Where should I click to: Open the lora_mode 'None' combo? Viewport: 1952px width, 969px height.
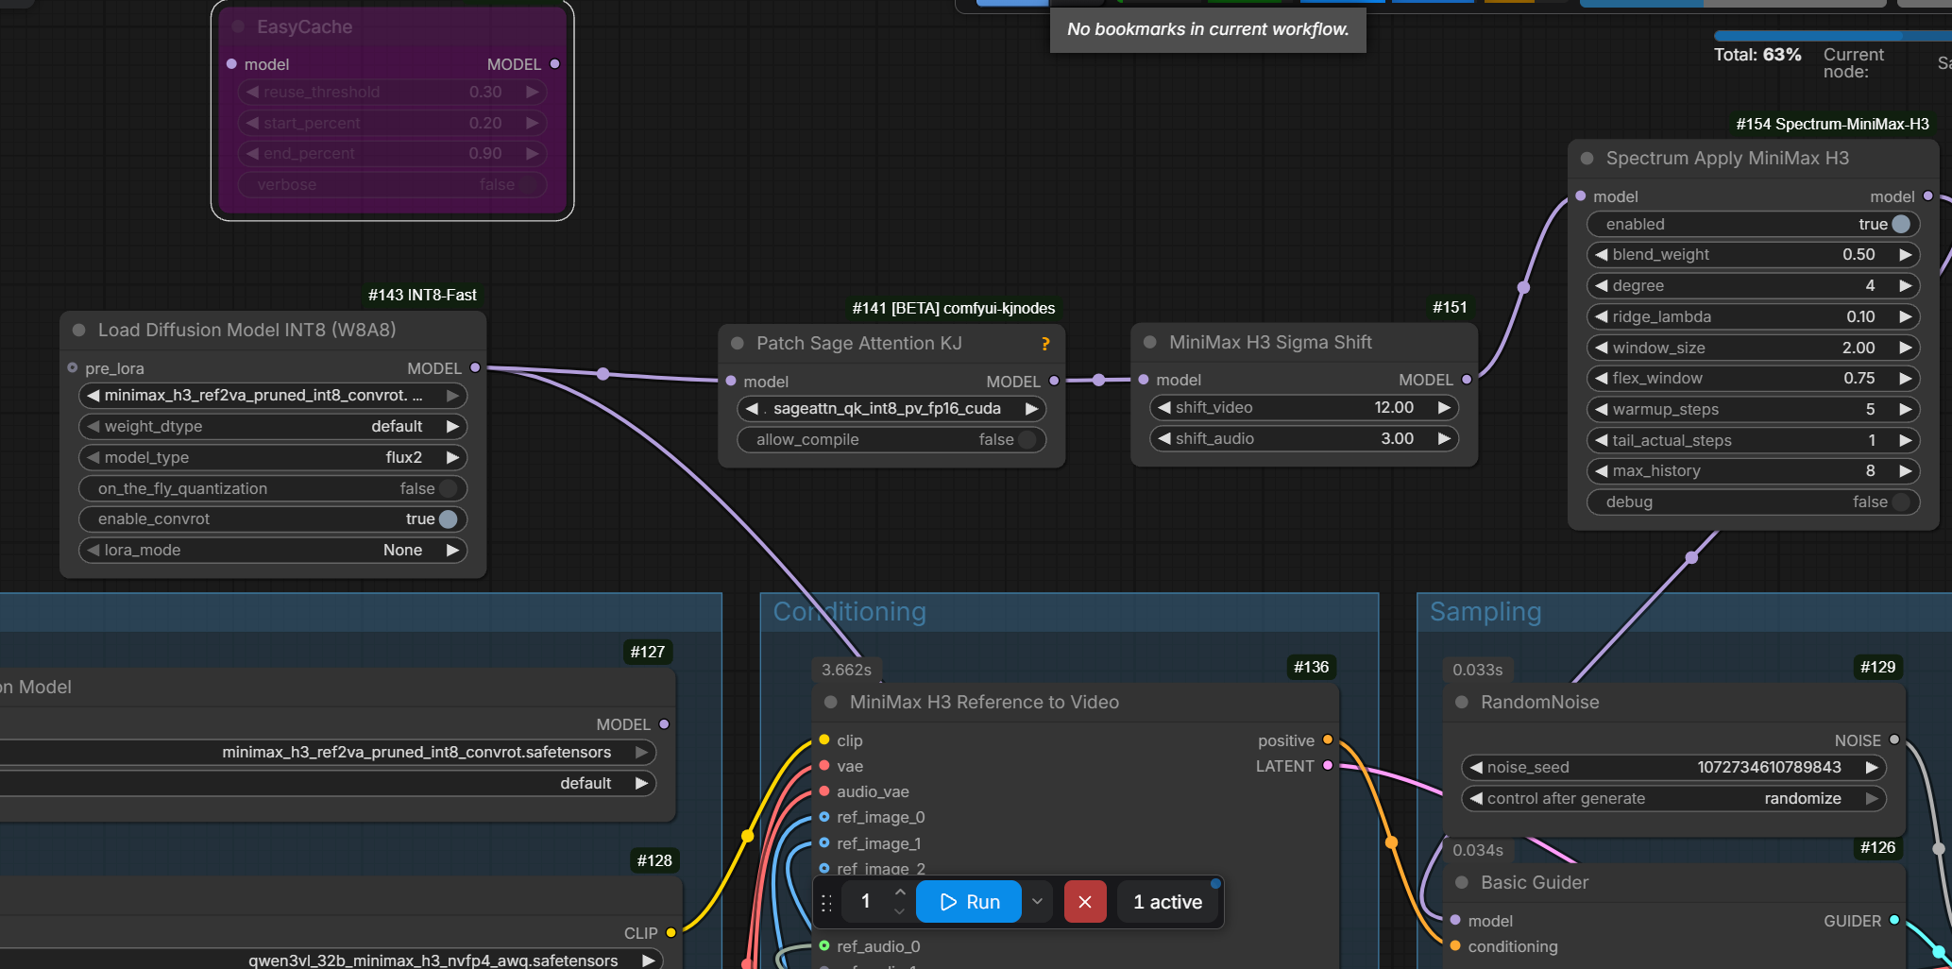(273, 550)
